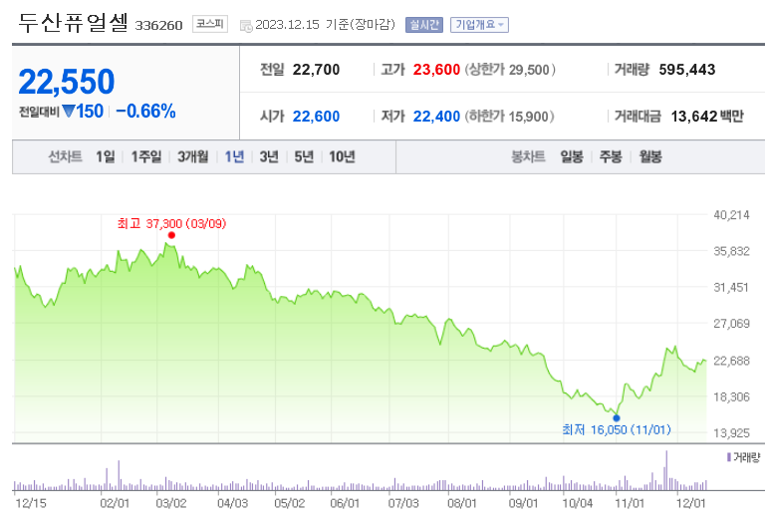Click the date text 2023.12.15 기준(장마감)
765x522 pixels.
click(325, 24)
